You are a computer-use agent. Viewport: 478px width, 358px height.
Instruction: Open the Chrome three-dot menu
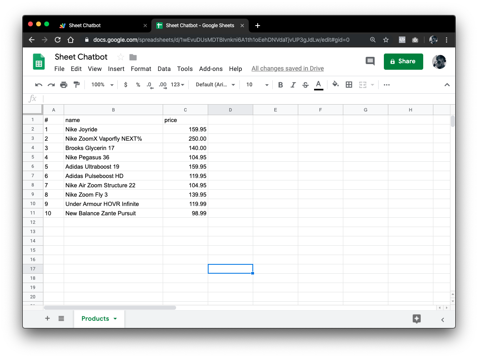(x=447, y=40)
